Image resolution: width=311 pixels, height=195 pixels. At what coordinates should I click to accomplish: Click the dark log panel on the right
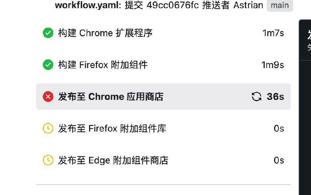point(305,107)
